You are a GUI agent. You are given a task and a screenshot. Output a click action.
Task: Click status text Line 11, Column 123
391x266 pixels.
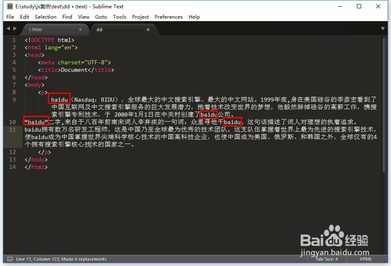[38, 259]
